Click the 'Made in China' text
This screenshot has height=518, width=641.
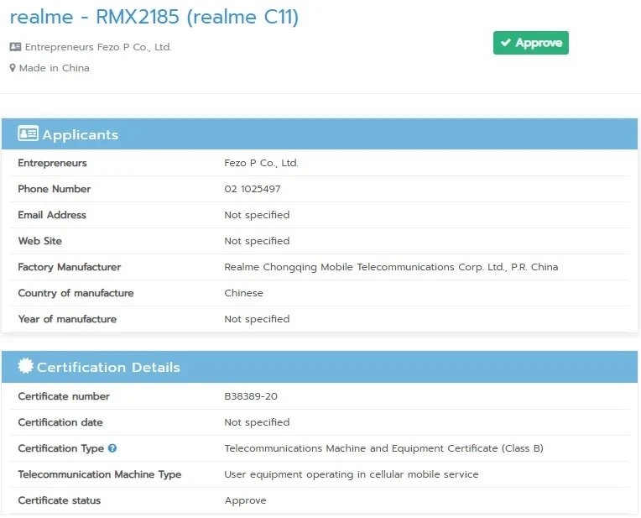point(54,68)
